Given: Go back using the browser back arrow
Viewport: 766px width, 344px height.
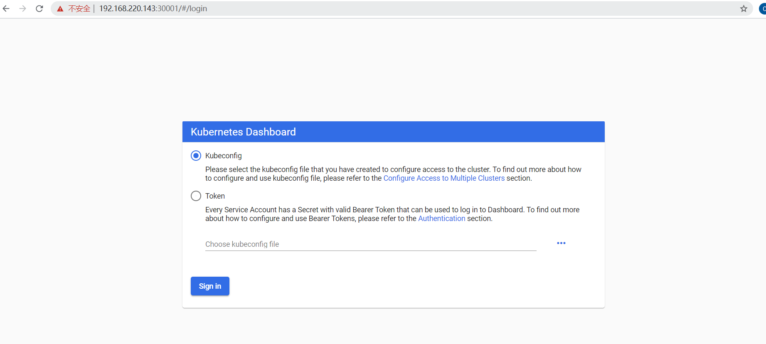Looking at the screenshot, I should [6, 9].
